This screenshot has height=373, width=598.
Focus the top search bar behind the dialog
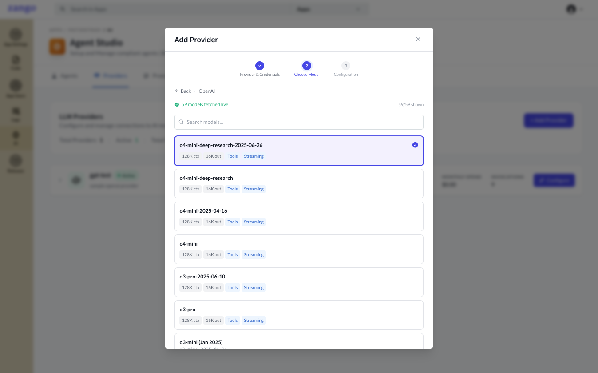click(211, 9)
